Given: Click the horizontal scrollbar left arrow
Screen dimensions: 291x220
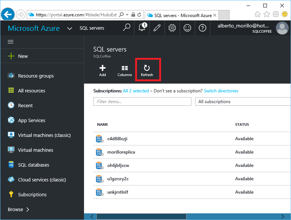Looking at the screenshot, I should pyautogui.click(x=92, y=216).
